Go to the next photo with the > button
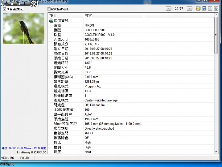222x167 pixels. 189,9
